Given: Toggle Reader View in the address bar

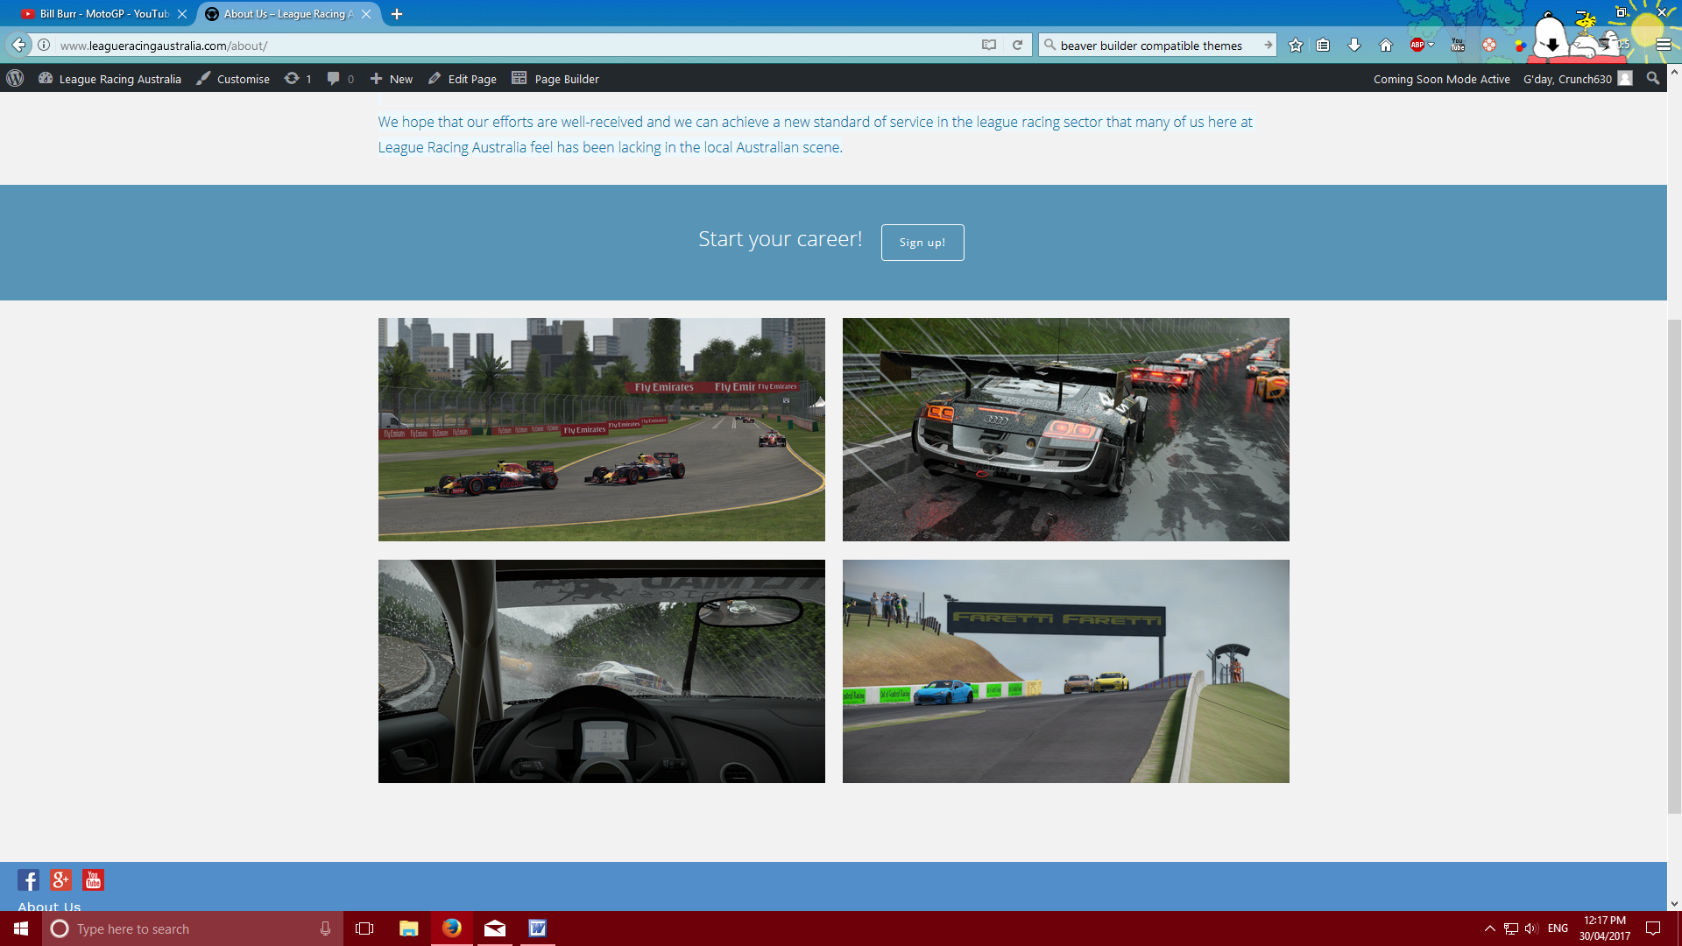Looking at the screenshot, I should tap(989, 46).
